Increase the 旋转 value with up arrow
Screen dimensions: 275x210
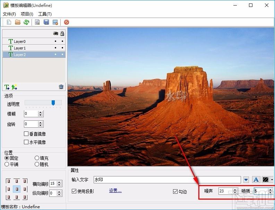click(x=41, y=123)
